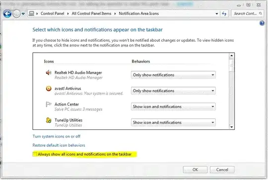This screenshot has width=268, height=180.
Task: Click the icon list scrollbar thumb
Action: coord(231,65)
